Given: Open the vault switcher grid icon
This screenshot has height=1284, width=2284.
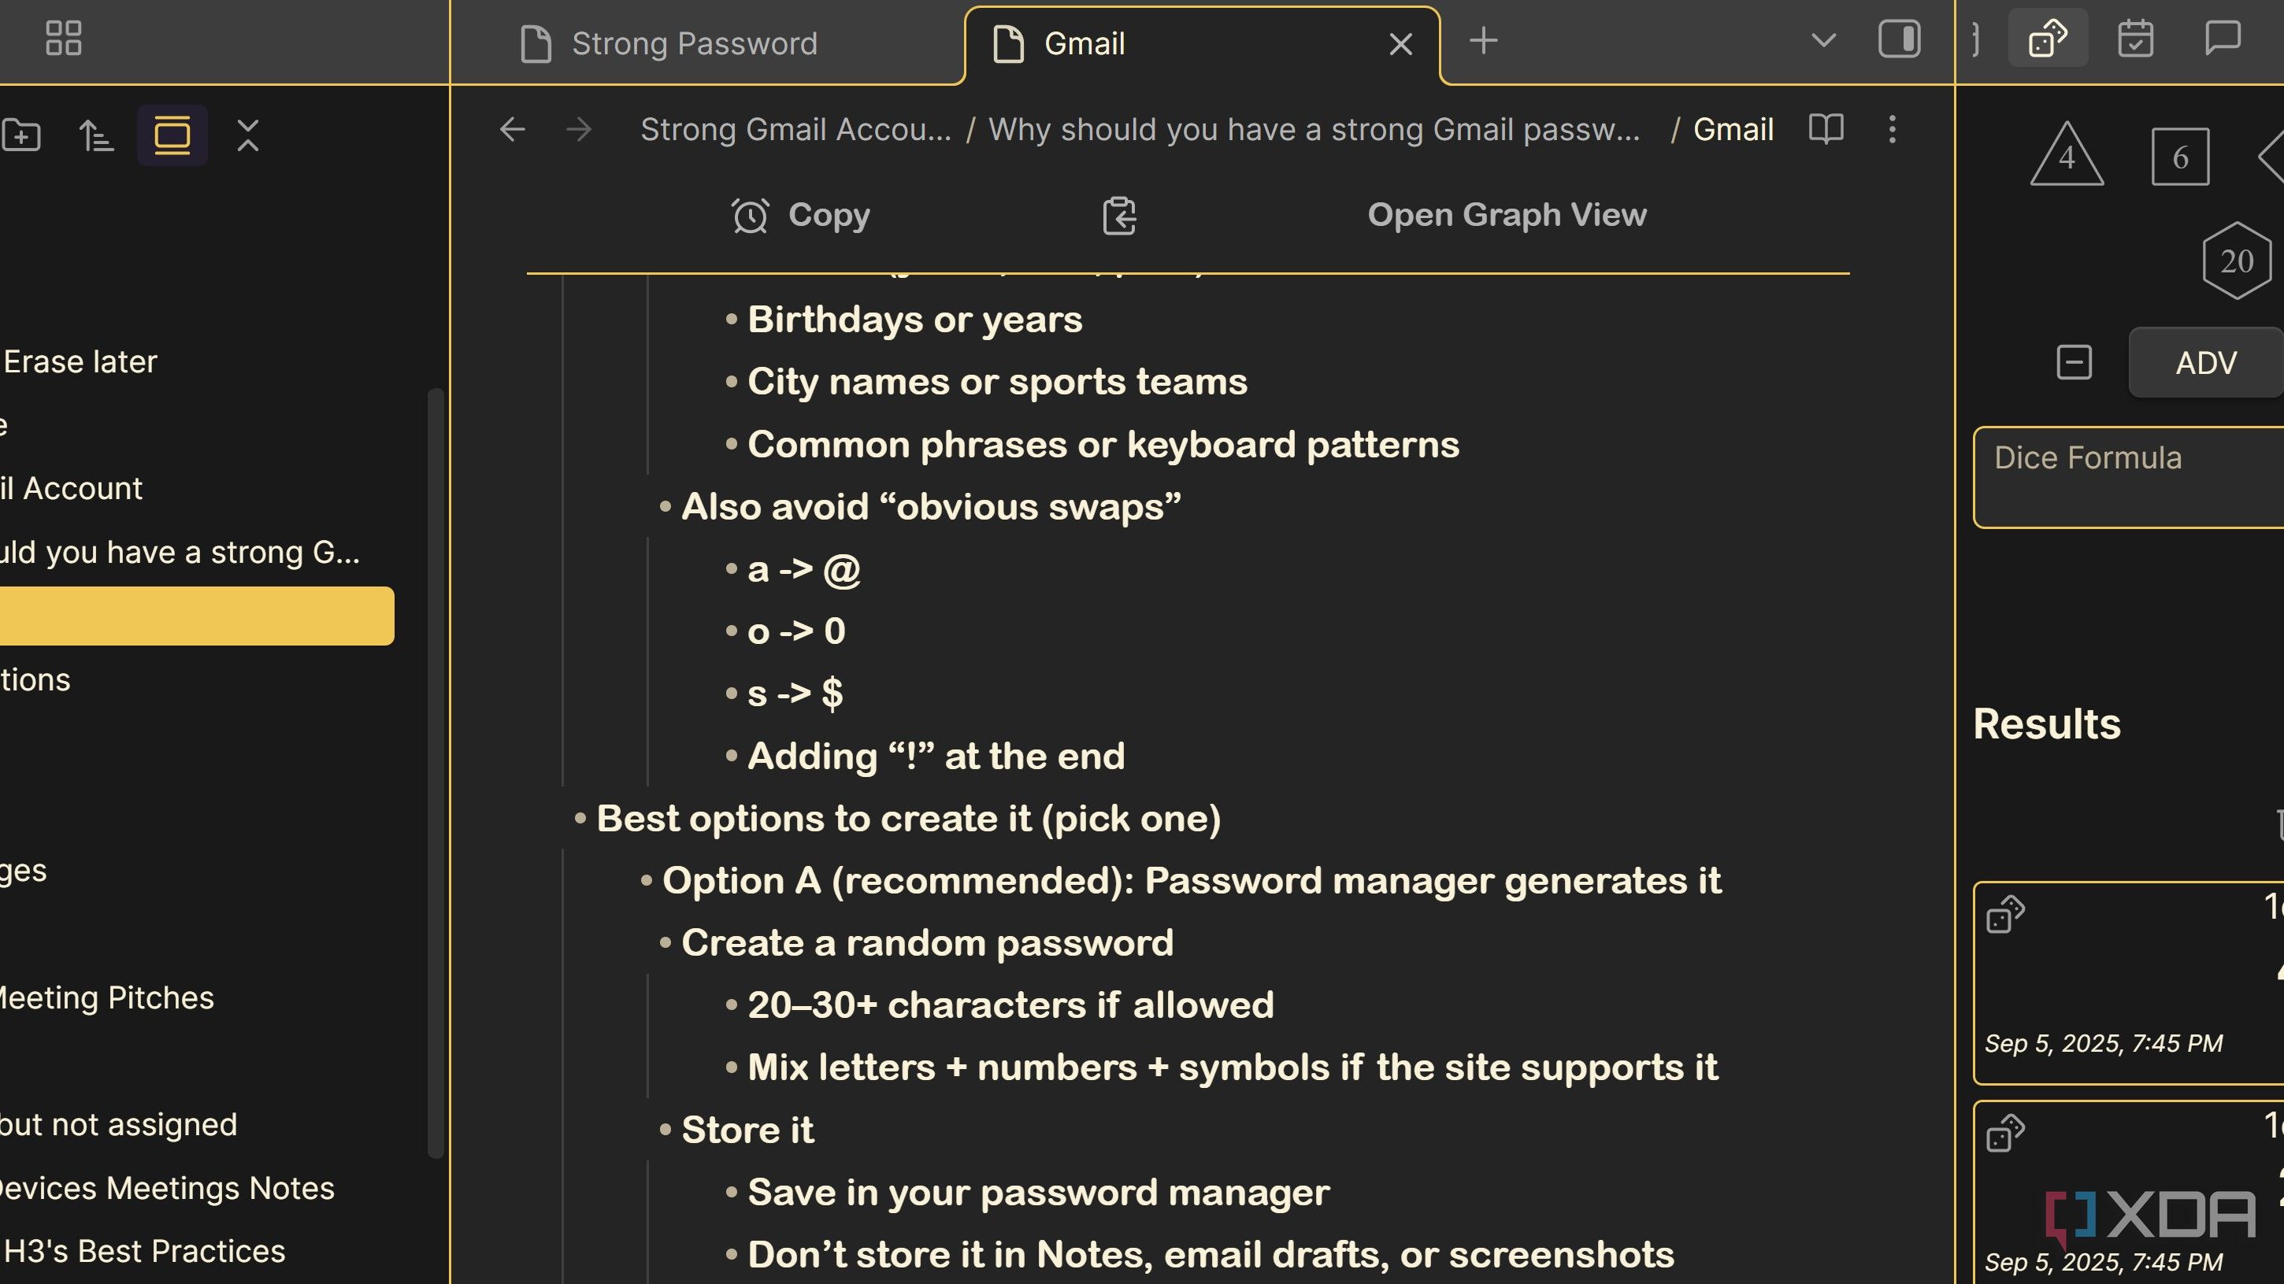Looking at the screenshot, I should [63, 39].
